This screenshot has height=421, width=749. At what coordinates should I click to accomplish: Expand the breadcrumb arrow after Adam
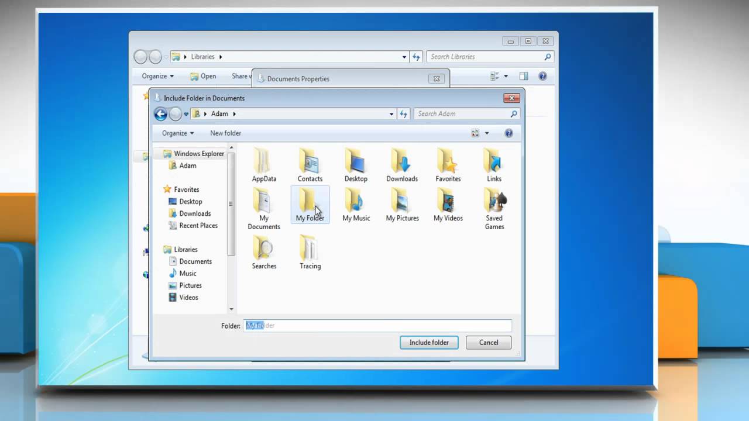[x=234, y=114]
